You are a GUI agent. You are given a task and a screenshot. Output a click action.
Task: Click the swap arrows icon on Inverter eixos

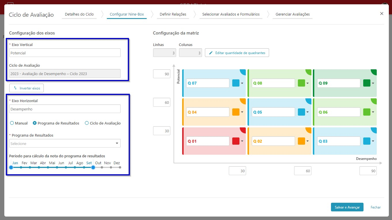[x=16, y=88]
